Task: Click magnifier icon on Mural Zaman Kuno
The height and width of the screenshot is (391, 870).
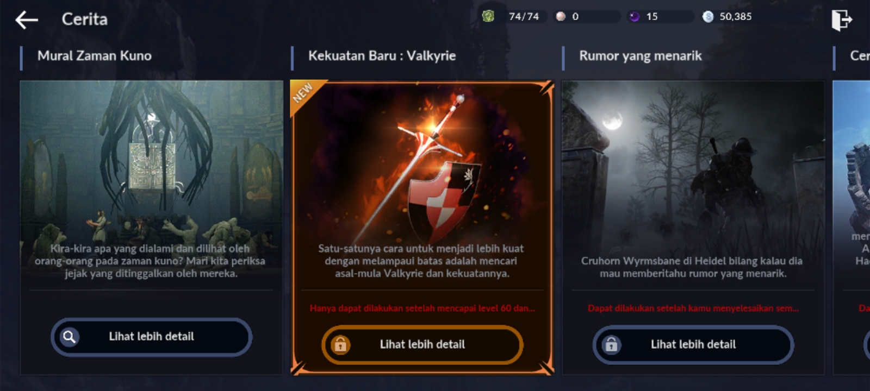Action: [x=69, y=337]
